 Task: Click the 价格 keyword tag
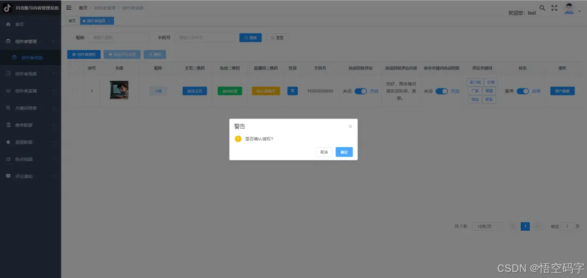(491, 83)
